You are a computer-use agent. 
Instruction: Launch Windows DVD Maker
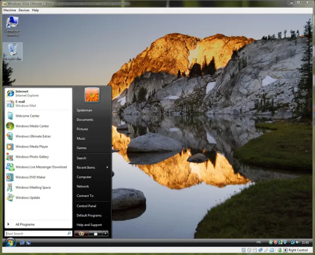[x=38, y=177]
